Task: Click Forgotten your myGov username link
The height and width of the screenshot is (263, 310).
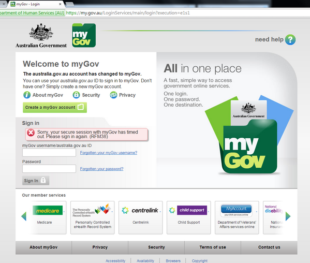Action: (x=109, y=153)
